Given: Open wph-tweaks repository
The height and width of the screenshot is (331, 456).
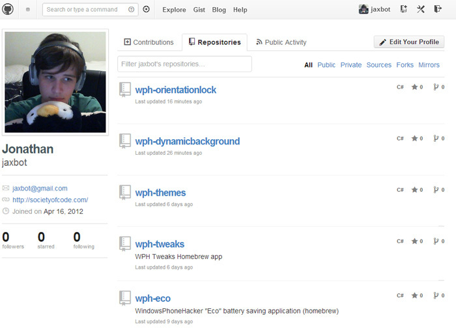Looking at the screenshot, I should (160, 244).
